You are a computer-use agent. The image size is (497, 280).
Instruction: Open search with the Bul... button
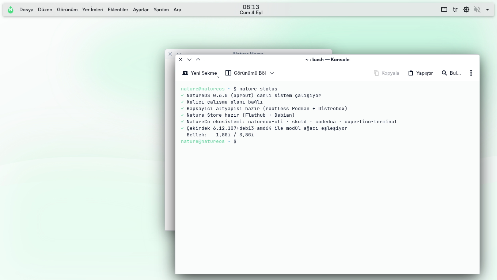tap(451, 73)
